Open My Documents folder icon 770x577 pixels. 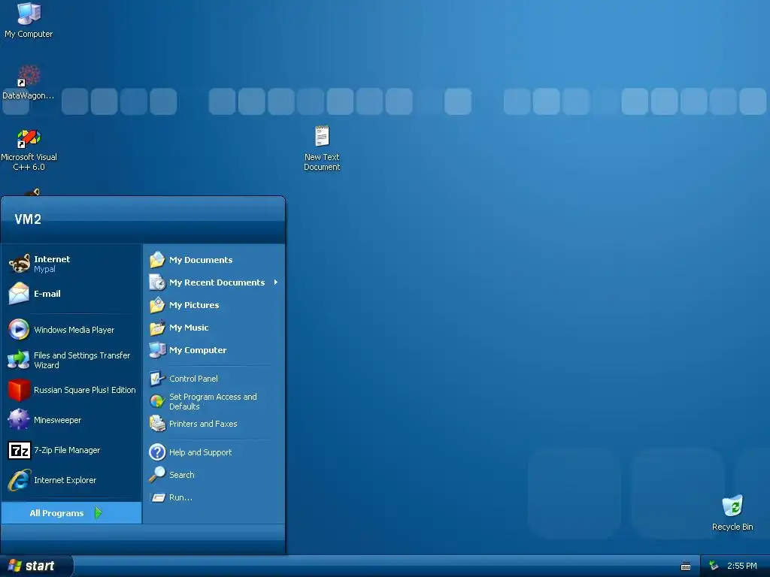coord(157,259)
